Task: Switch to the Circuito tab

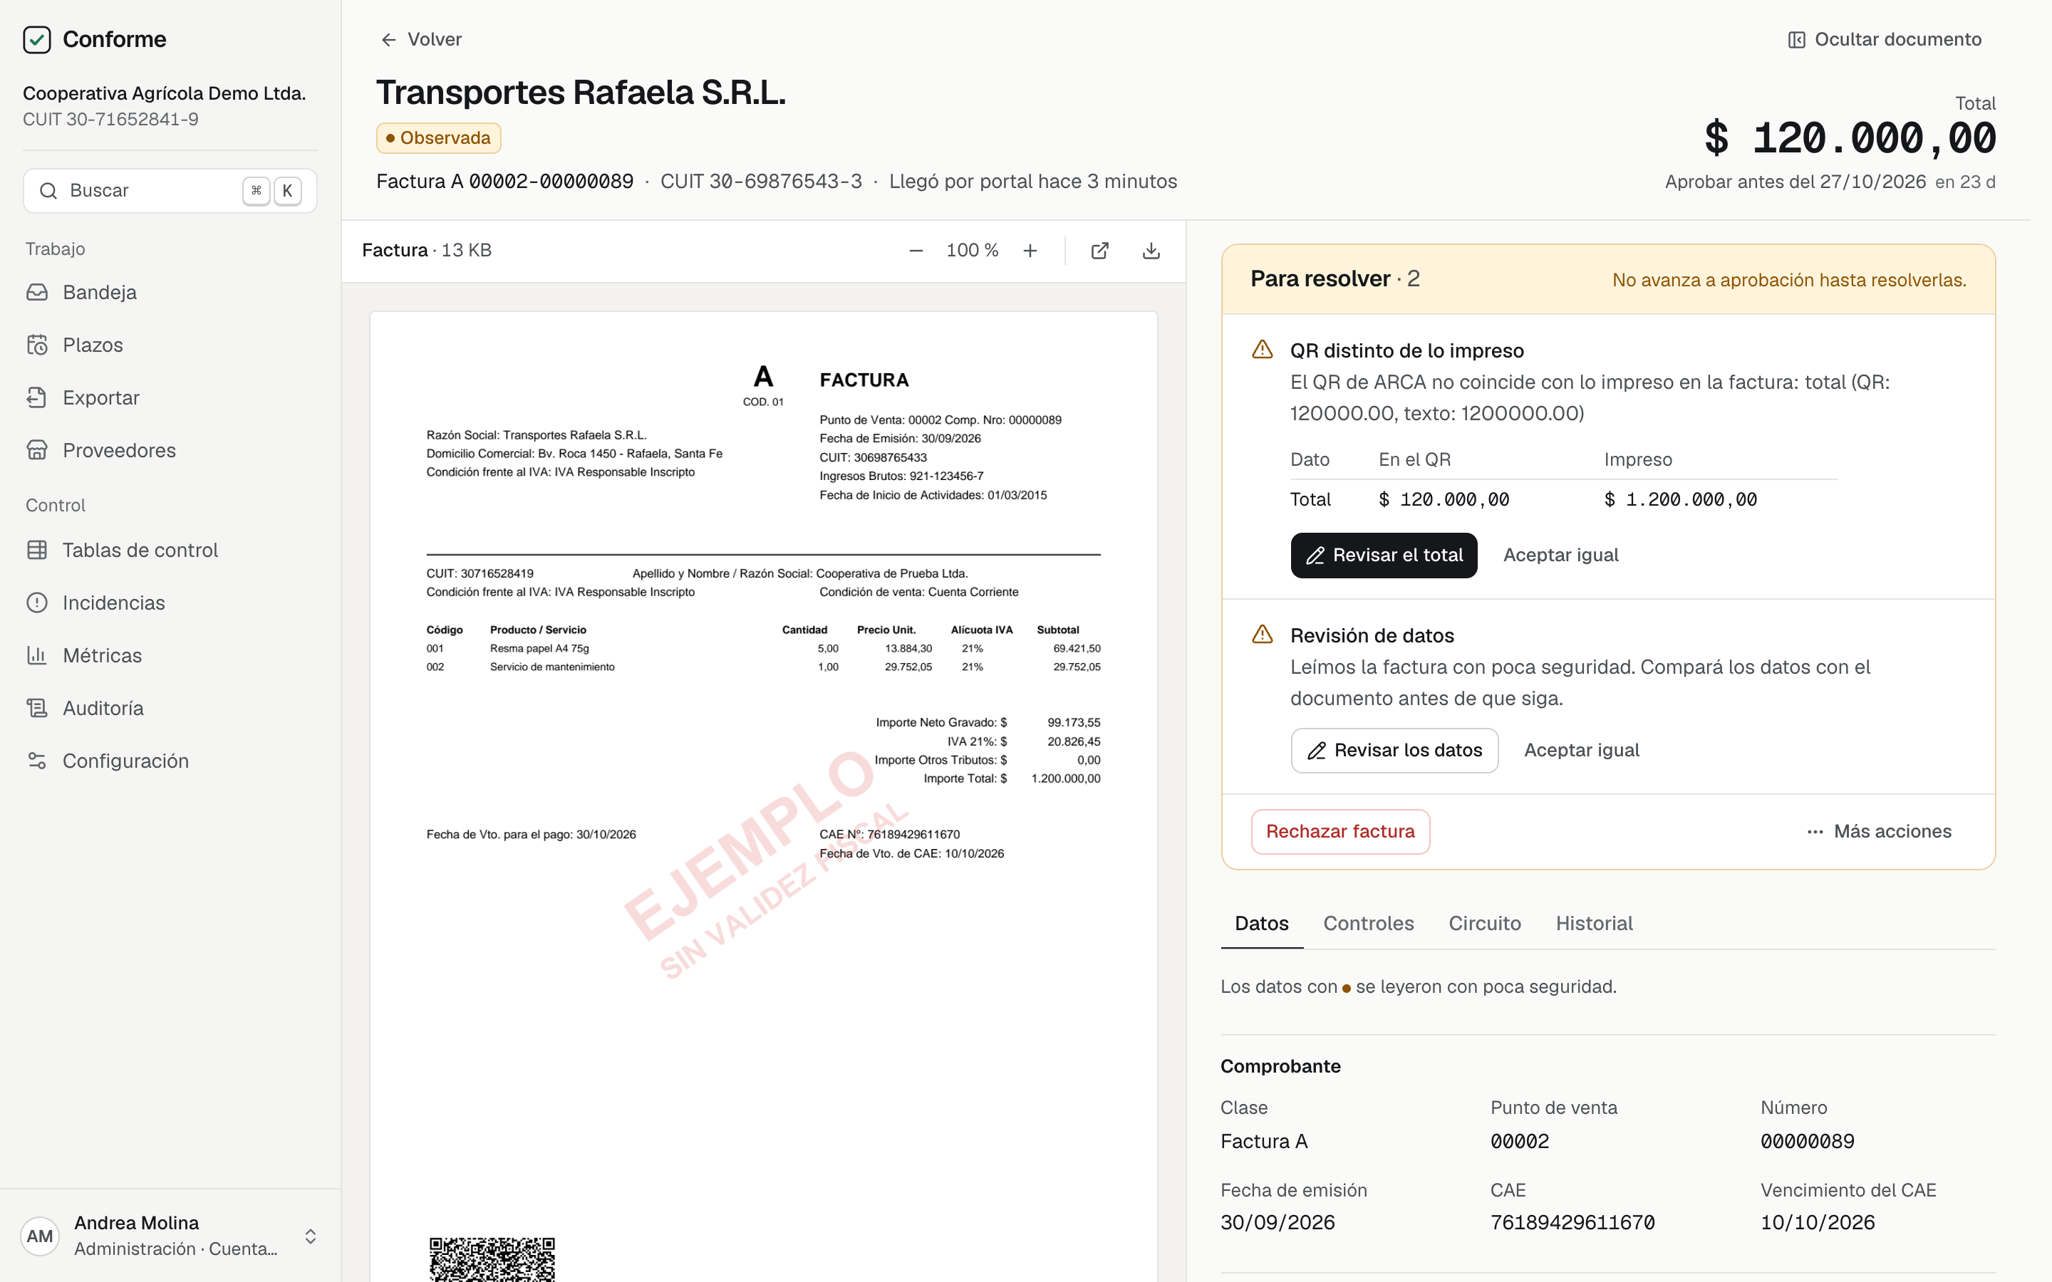Action: tap(1485, 923)
